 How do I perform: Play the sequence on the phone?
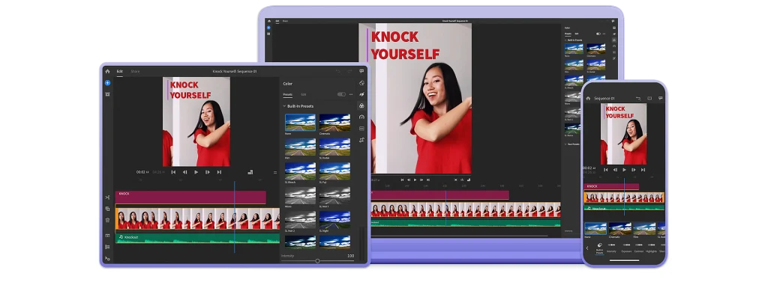pos(624,170)
